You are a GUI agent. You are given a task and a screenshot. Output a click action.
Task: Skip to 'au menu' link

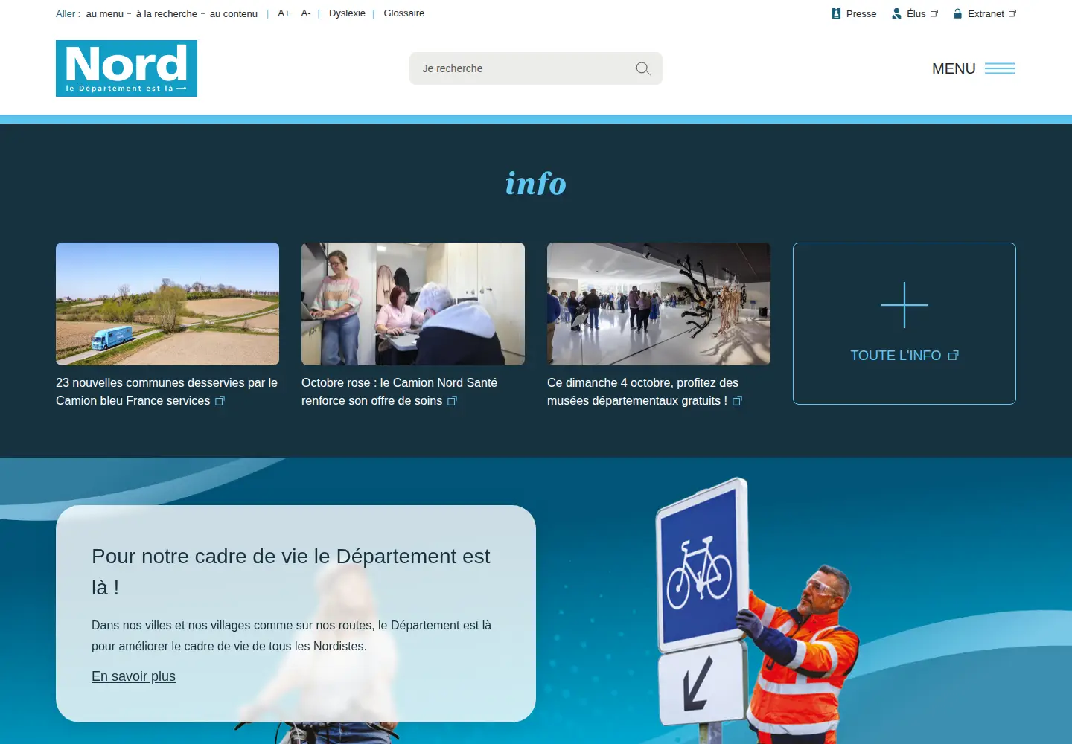(105, 14)
